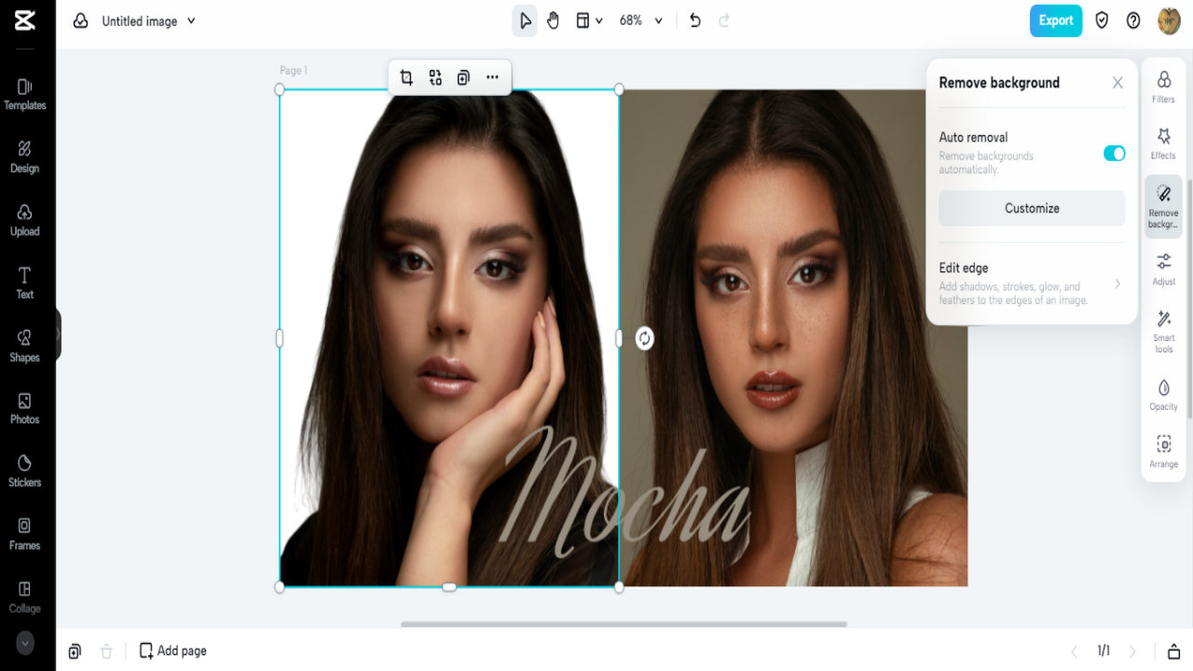
Task: Open Smart tools
Action: tap(1163, 331)
